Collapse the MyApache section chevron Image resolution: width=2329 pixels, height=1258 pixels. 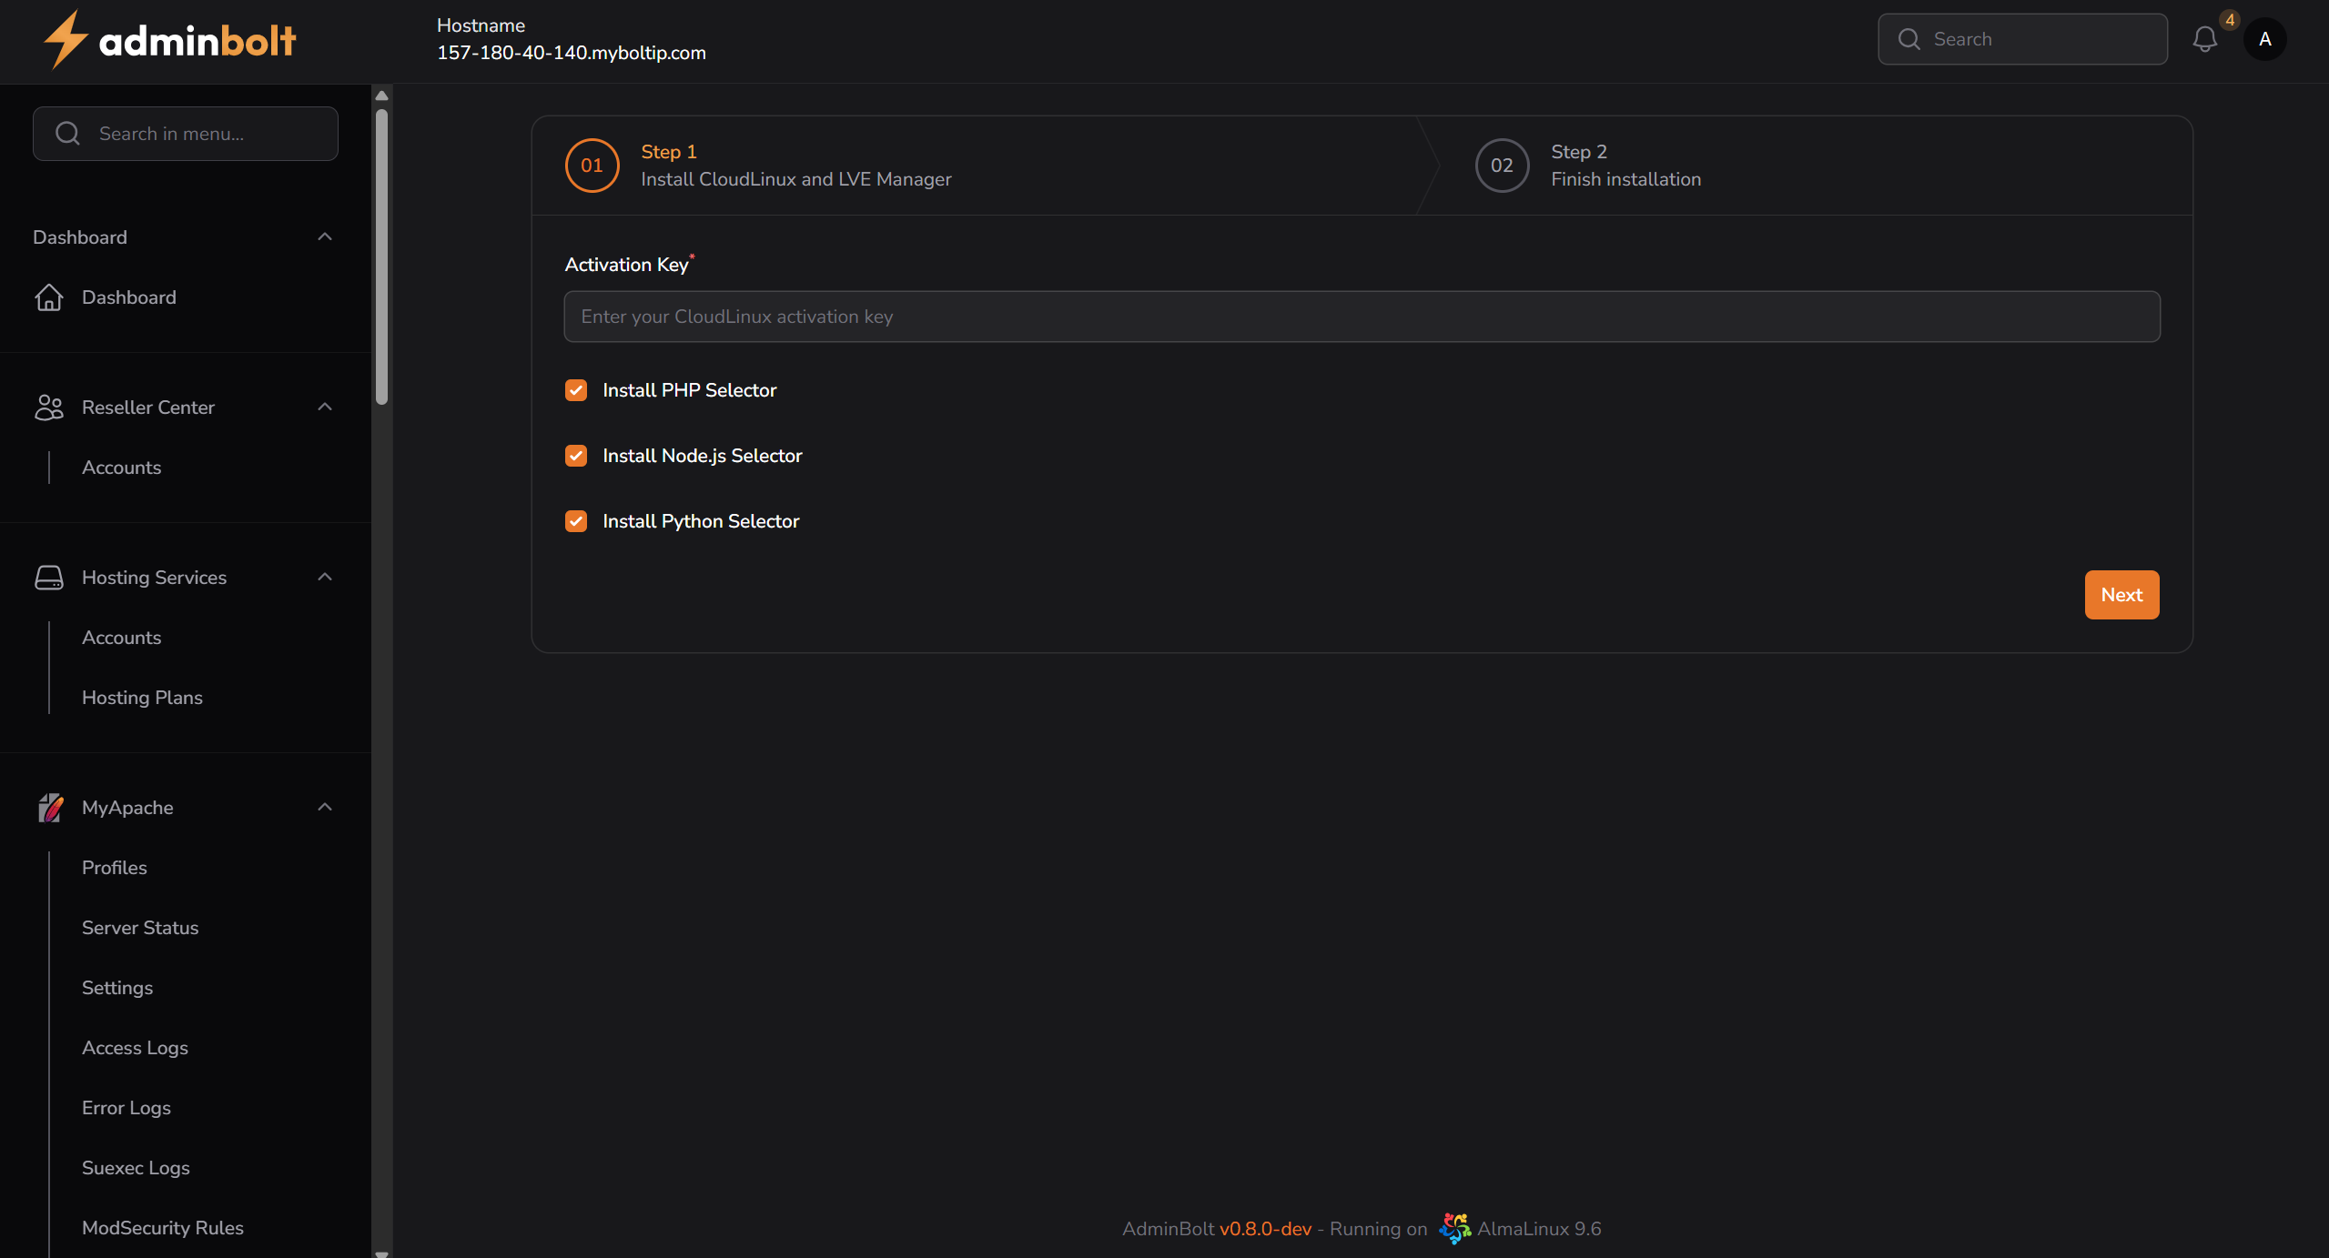pyautogui.click(x=325, y=808)
